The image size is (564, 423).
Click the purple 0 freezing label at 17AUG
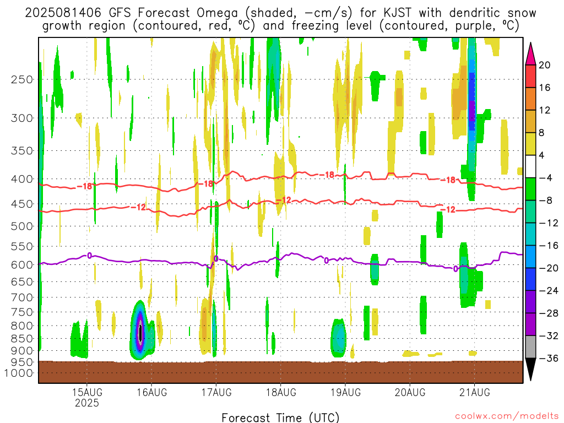point(216,259)
